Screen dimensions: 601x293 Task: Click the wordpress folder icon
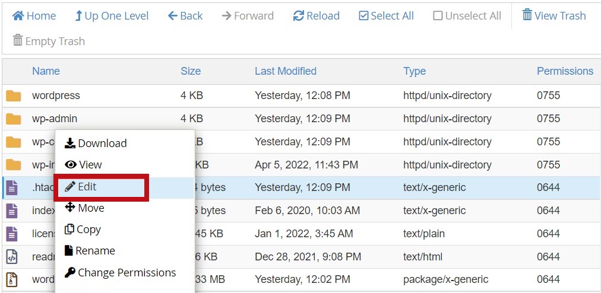click(x=13, y=95)
